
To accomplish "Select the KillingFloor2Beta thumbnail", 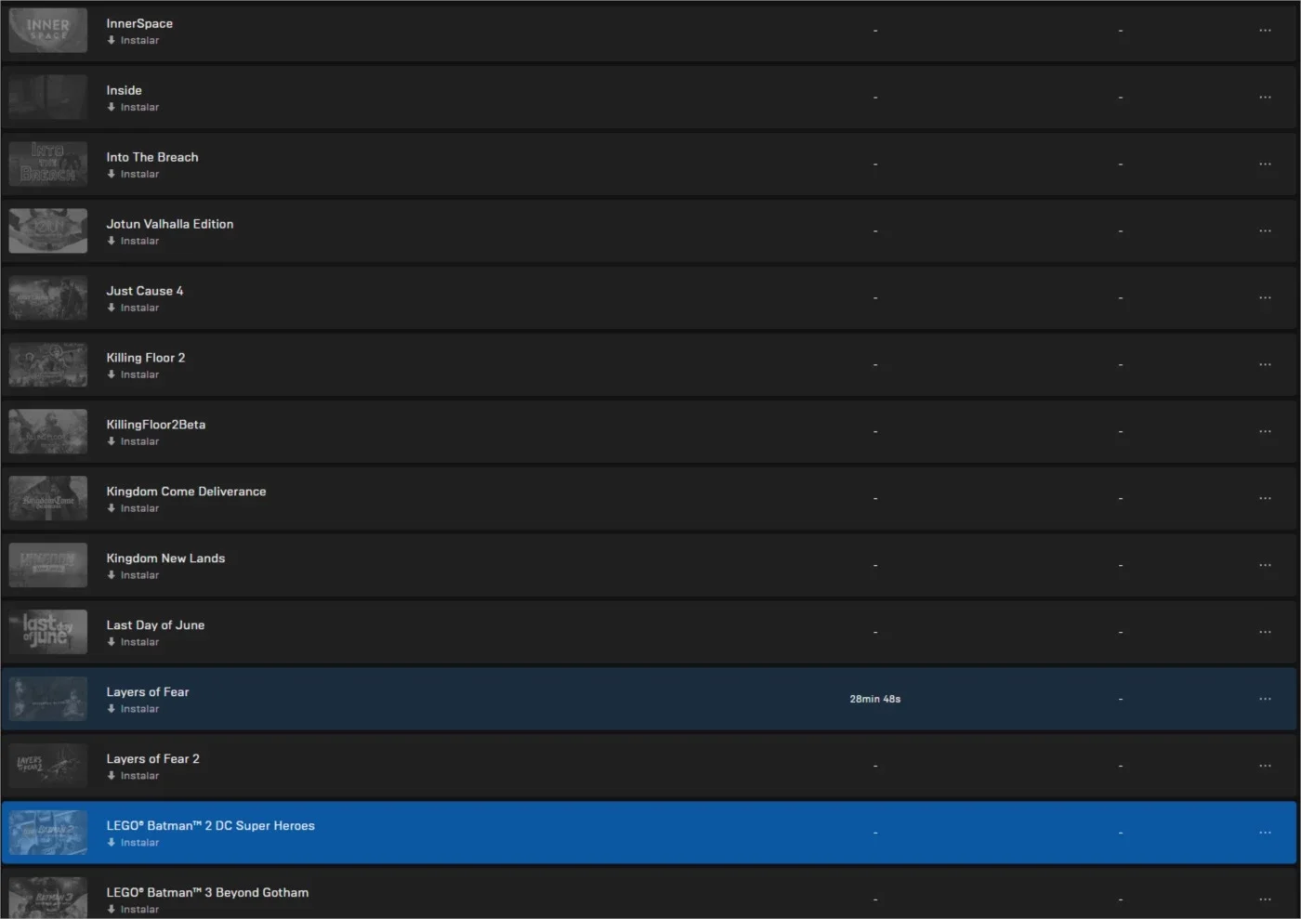I will 48,432.
